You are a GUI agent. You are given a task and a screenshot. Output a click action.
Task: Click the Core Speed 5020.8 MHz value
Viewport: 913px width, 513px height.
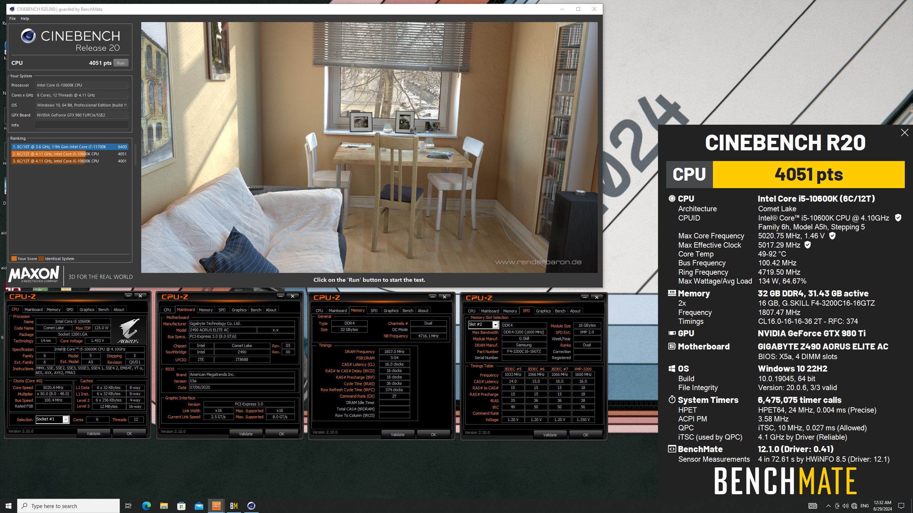point(53,388)
